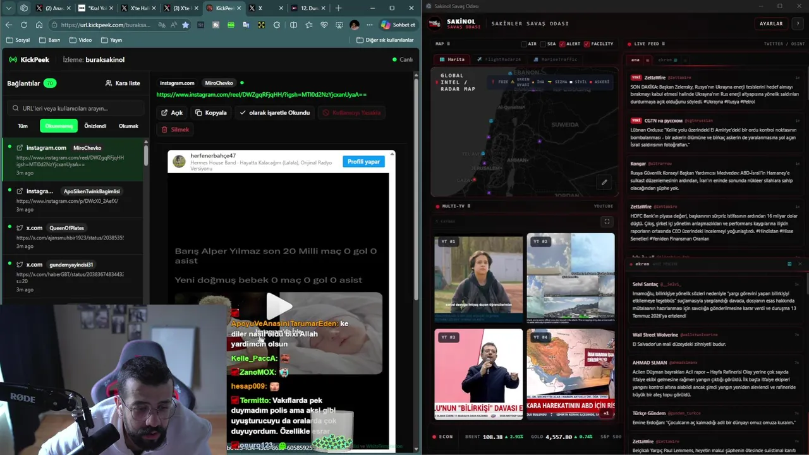Open Edge tab actions menu chevron
The height and width of the screenshot is (455, 809).
9,8
